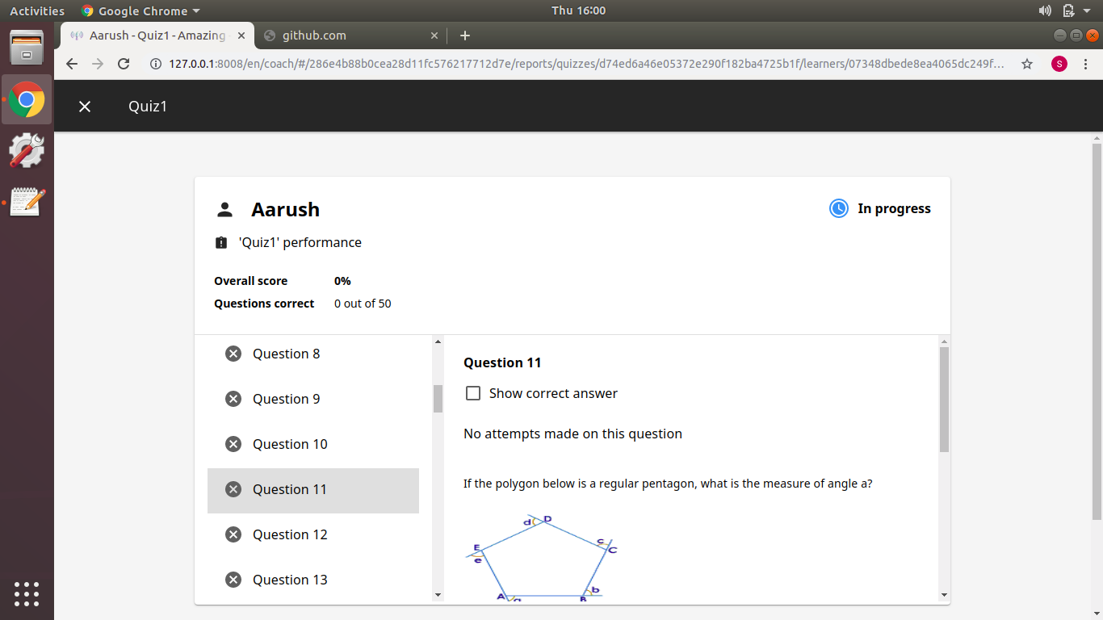Click the incorrect X icon for Question 13

(233, 580)
